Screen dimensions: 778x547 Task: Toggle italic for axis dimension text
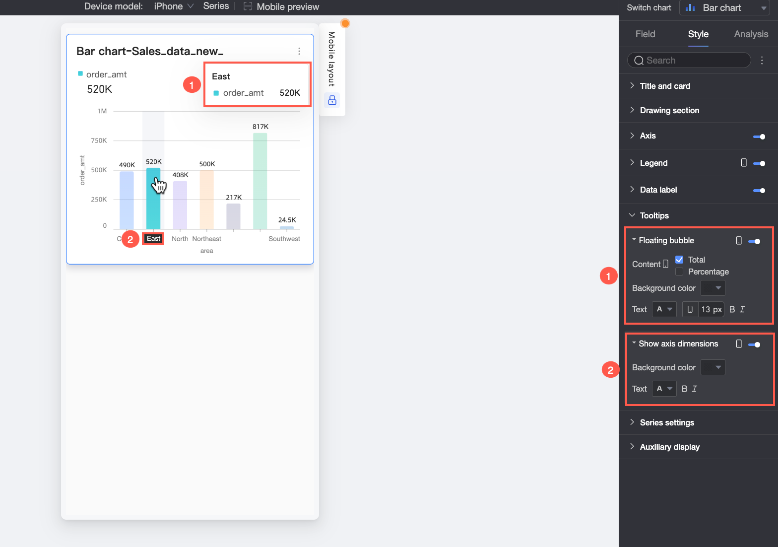coord(695,389)
